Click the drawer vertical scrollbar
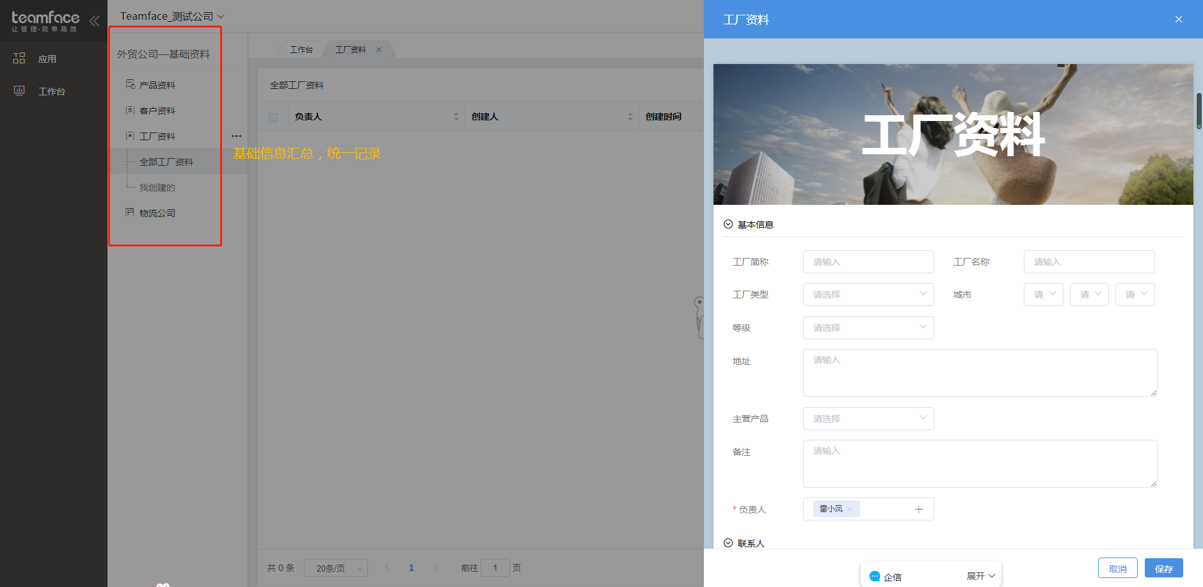Screen dimensions: 1203x587 1199,111
